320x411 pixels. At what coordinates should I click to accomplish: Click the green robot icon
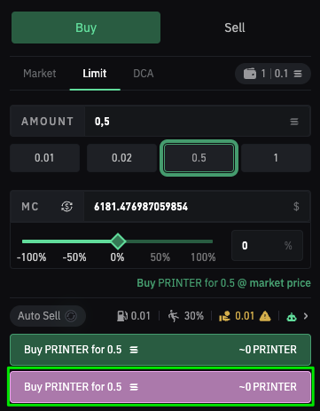[x=292, y=317]
